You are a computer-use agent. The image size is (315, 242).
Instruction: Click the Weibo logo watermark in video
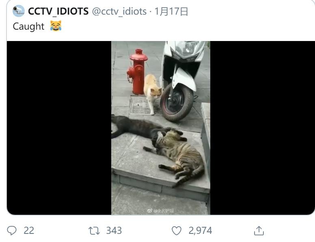pyautogui.click(x=150, y=211)
